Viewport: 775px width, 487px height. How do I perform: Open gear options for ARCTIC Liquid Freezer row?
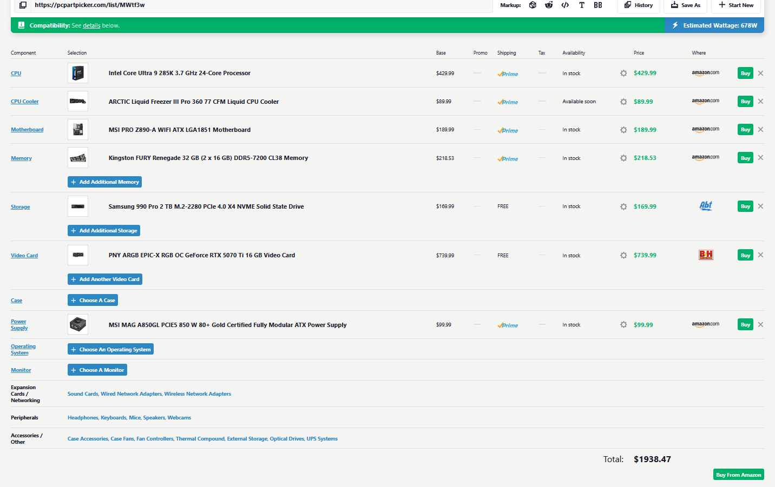(623, 102)
